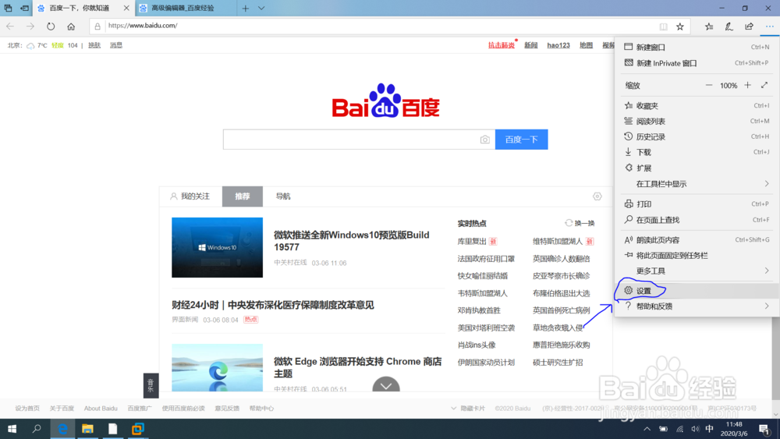Click the 音乐 side button
The height and width of the screenshot is (439, 780).
pyautogui.click(x=151, y=385)
